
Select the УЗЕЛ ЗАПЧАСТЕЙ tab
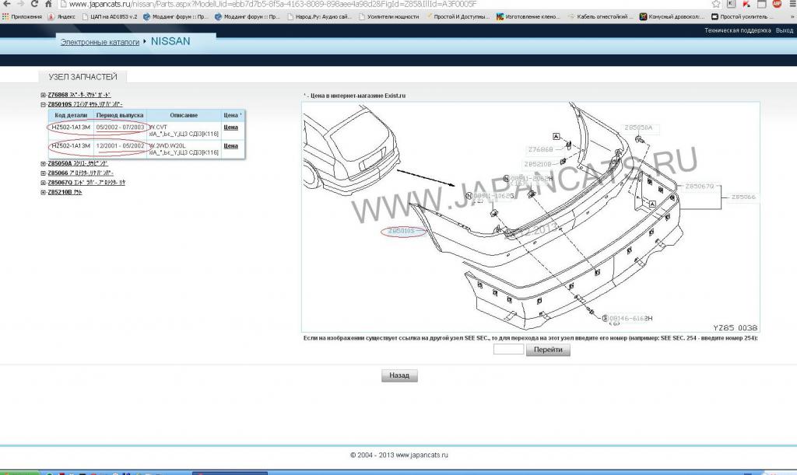point(83,77)
